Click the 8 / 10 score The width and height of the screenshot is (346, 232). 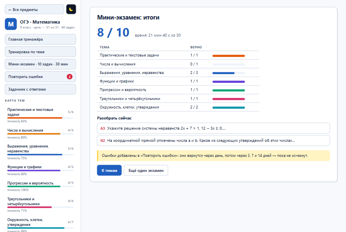click(113, 33)
